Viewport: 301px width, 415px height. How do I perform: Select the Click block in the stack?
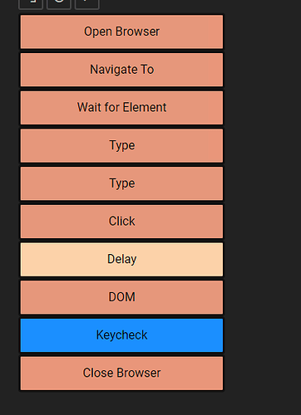(121, 222)
